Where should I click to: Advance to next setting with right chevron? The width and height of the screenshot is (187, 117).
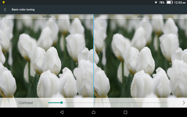coord(184,103)
